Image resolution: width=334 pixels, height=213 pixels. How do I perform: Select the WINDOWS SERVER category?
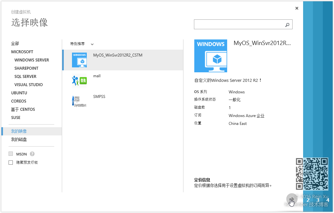click(x=32, y=60)
